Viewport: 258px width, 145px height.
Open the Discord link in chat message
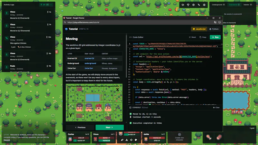click(x=7, y=140)
